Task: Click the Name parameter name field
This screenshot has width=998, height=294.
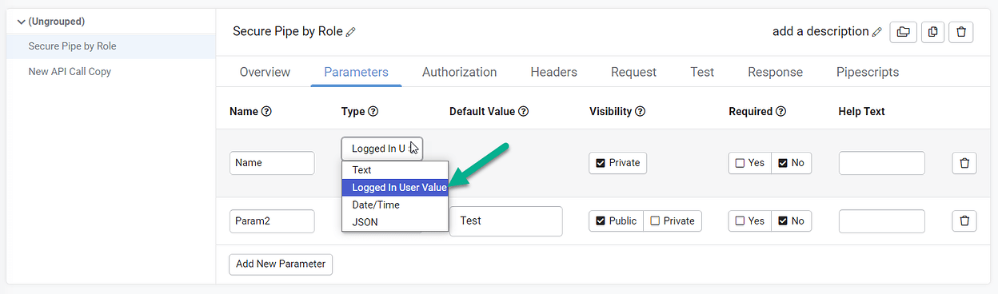Action: click(272, 163)
